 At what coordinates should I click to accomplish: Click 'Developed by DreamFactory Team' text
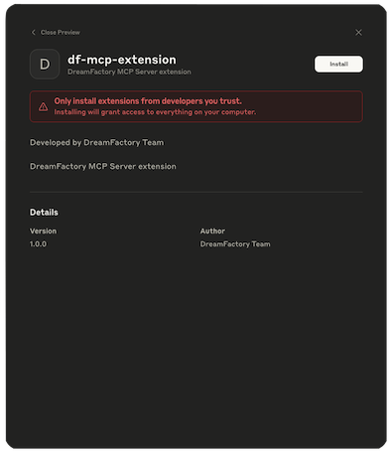(x=96, y=142)
